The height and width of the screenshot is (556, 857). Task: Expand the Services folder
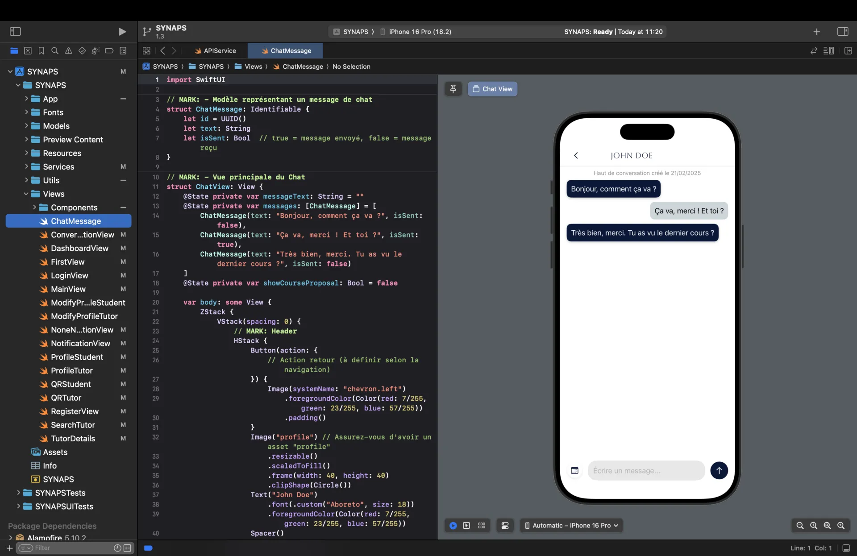point(26,166)
